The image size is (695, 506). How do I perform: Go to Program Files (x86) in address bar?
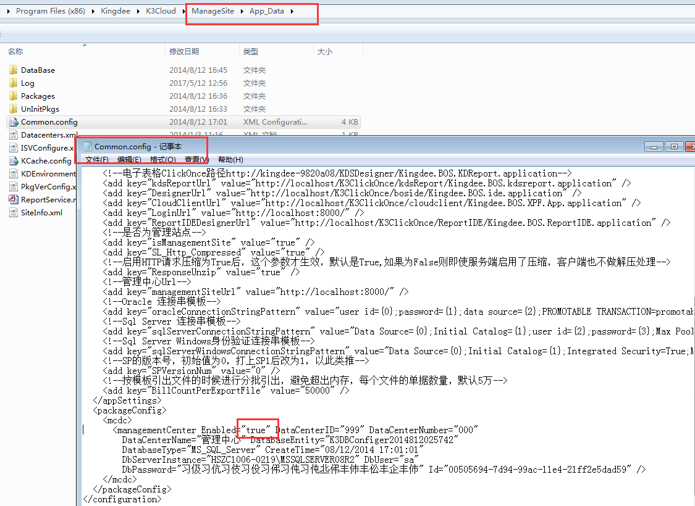click(x=51, y=11)
